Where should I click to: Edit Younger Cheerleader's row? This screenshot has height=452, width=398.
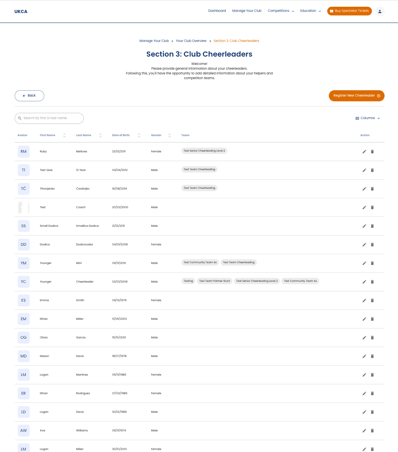point(364,282)
